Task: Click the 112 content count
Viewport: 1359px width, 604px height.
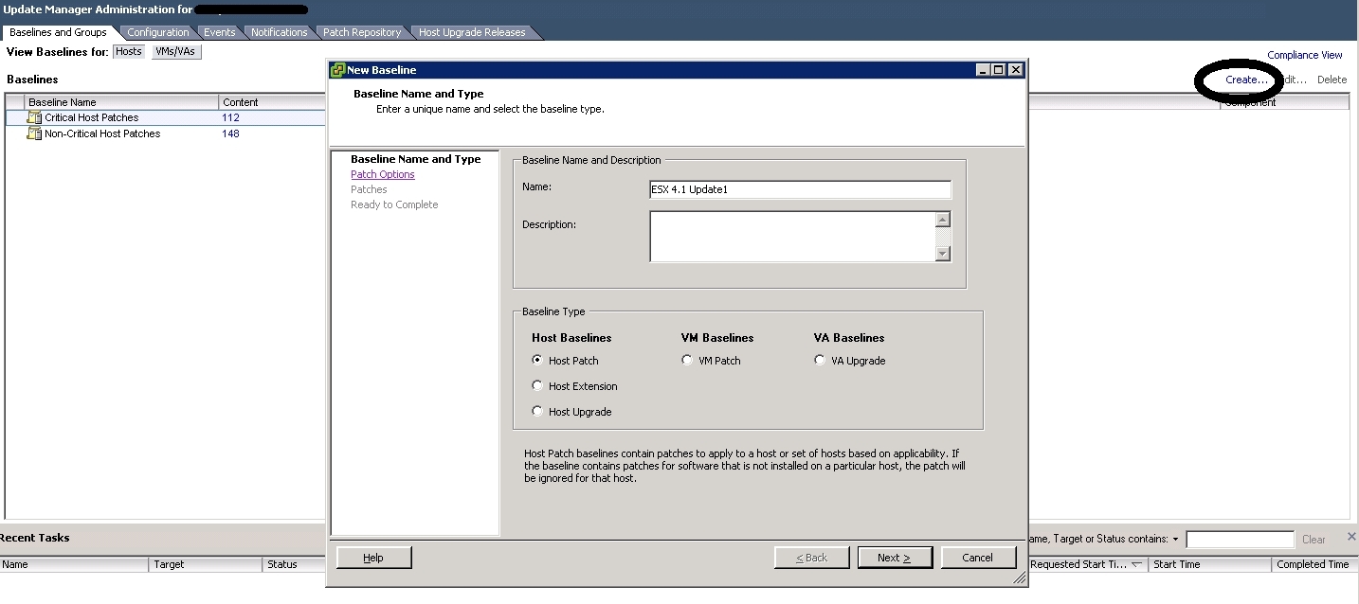Action: coord(231,117)
